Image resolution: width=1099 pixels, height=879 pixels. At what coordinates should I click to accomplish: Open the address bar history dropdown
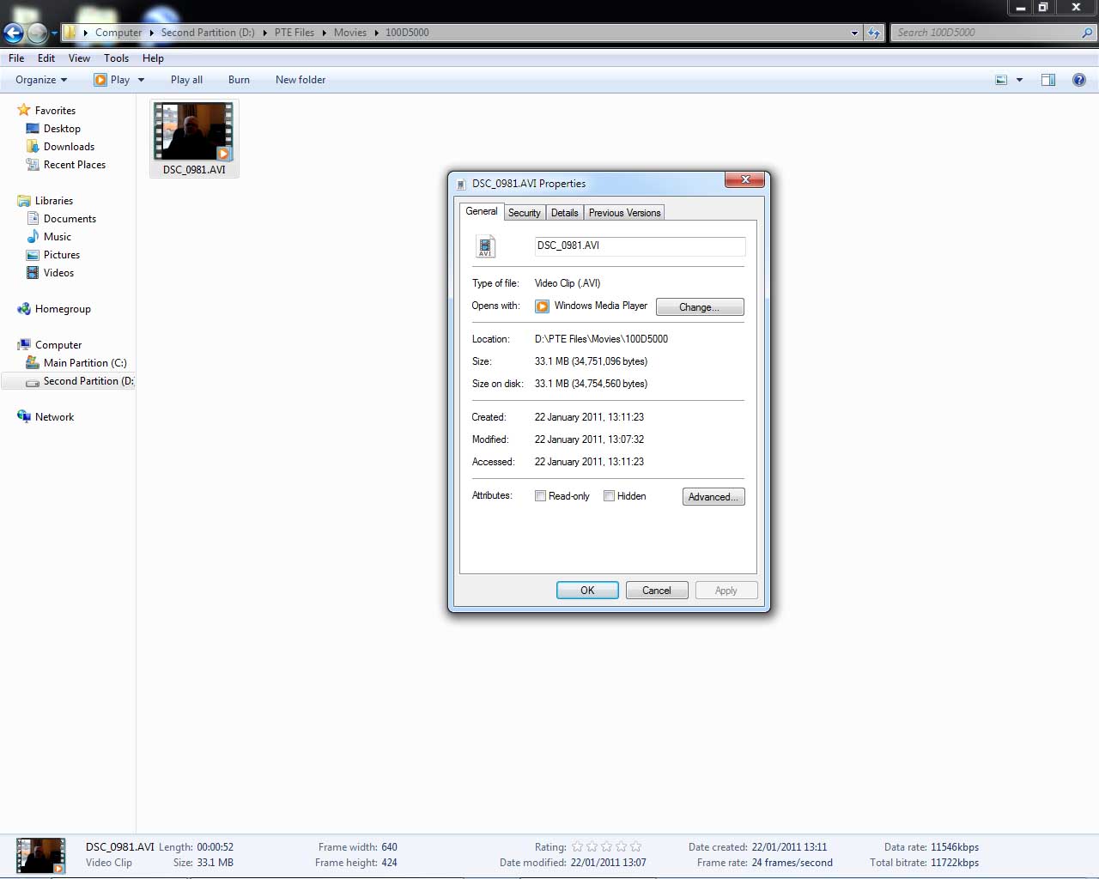click(x=854, y=33)
